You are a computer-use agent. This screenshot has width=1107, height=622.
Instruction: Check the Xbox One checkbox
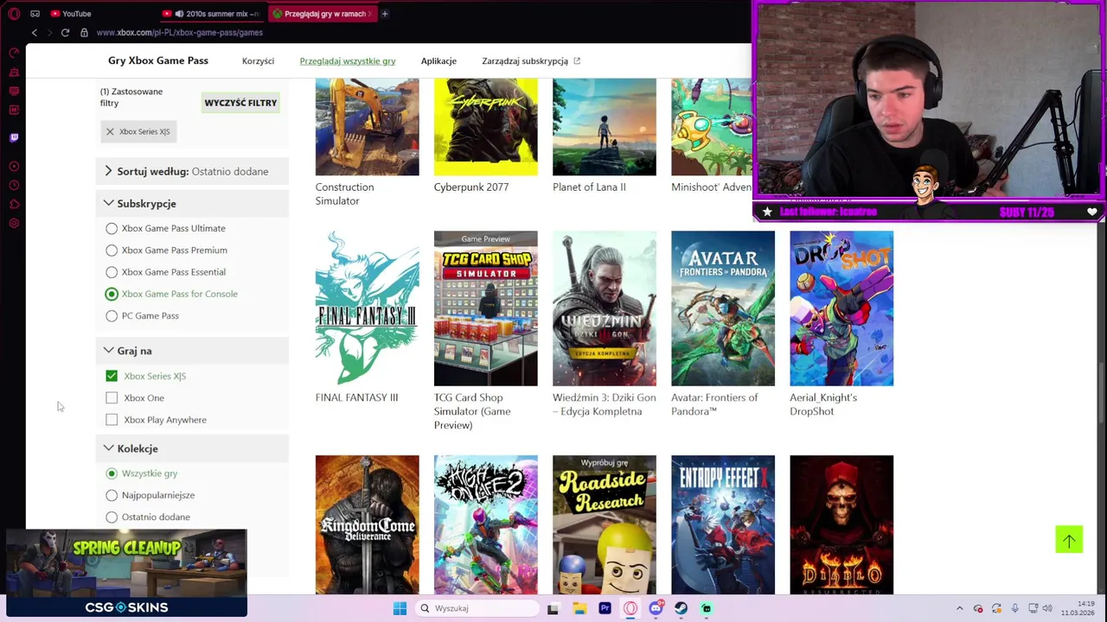112,398
